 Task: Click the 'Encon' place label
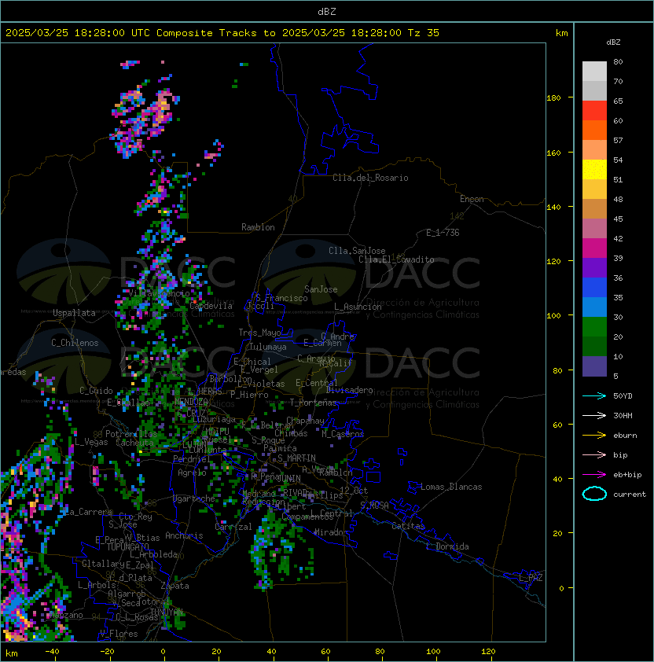click(472, 199)
